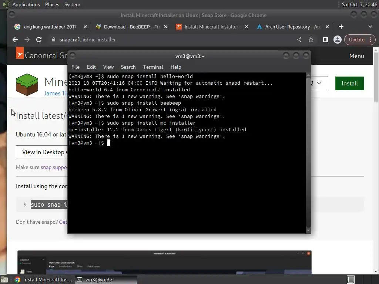
Task: Share this page icon in address bar
Action: (x=299, y=40)
